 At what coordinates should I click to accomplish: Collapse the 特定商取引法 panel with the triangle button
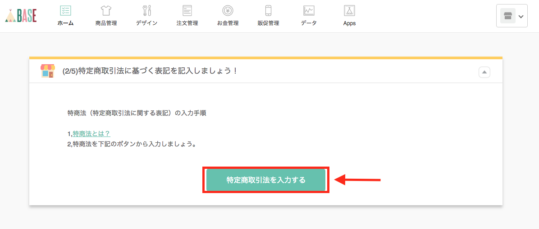(x=484, y=72)
